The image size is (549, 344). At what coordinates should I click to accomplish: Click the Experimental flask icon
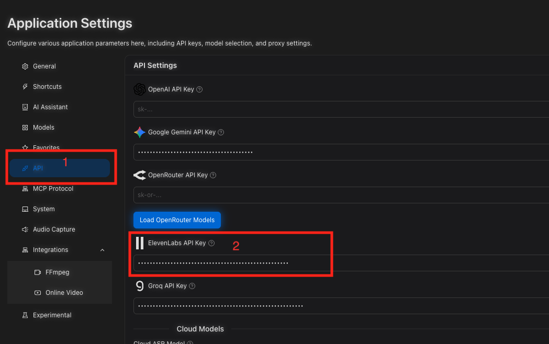click(x=25, y=315)
